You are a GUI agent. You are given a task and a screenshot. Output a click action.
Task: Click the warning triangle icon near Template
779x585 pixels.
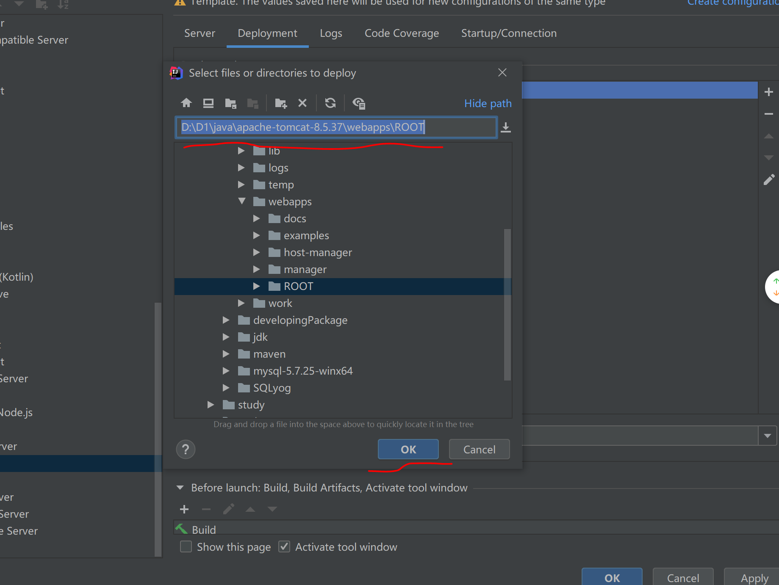(180, 3)
